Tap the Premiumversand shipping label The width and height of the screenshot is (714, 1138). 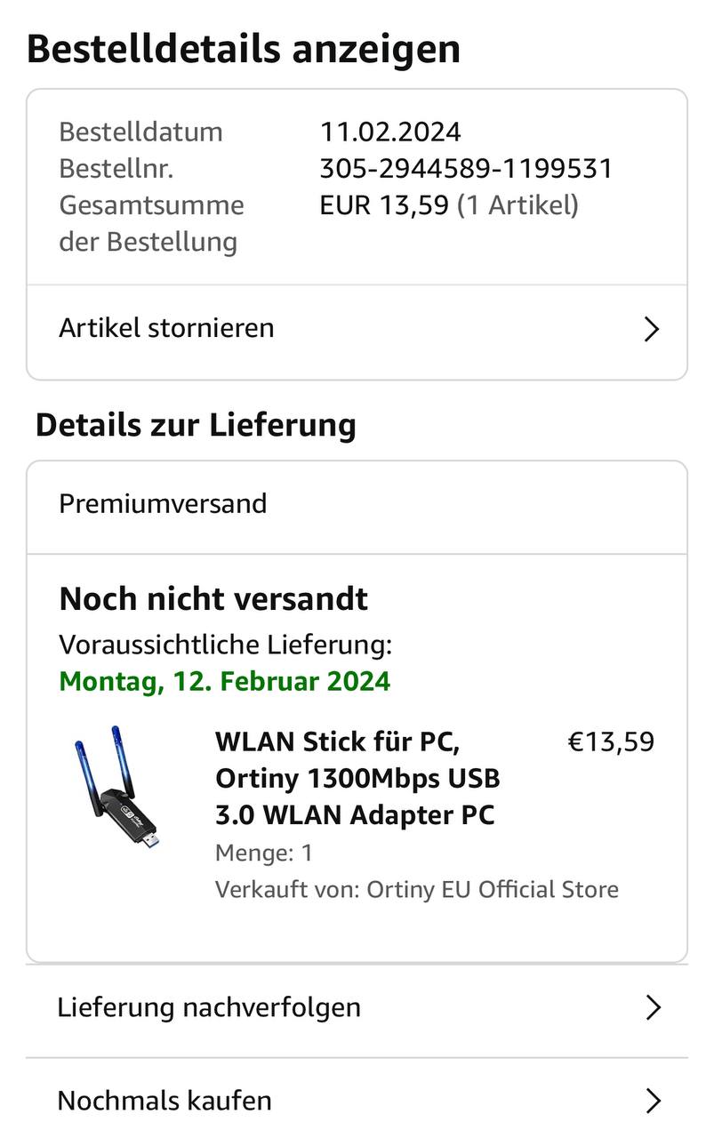(x=163, y=503)
